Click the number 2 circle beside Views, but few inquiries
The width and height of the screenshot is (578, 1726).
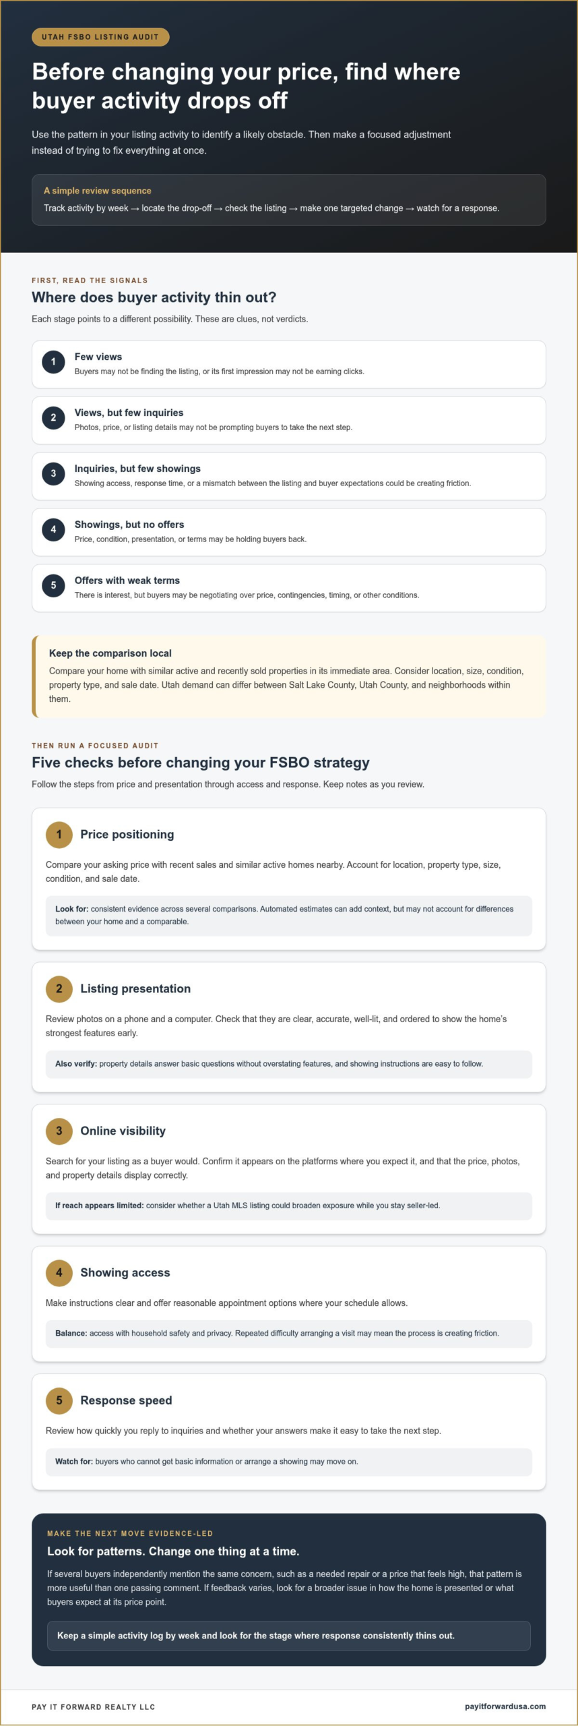[x=53, y=417]
